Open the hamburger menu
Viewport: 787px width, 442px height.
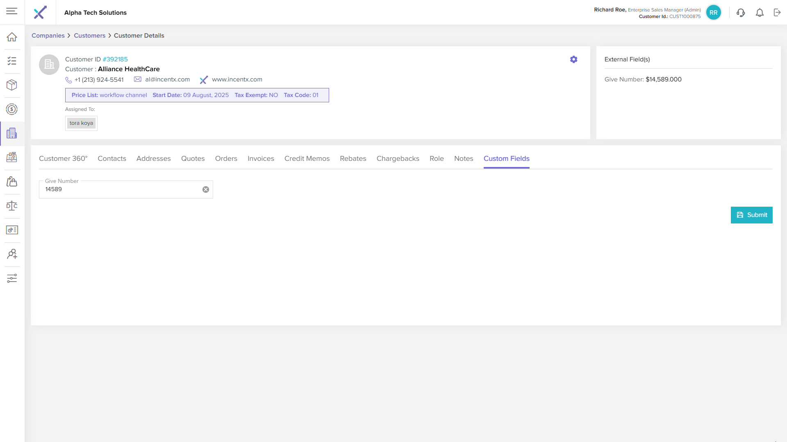tap(12, 11)
